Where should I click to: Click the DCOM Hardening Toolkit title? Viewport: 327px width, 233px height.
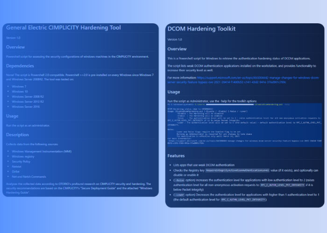point(201,29)
